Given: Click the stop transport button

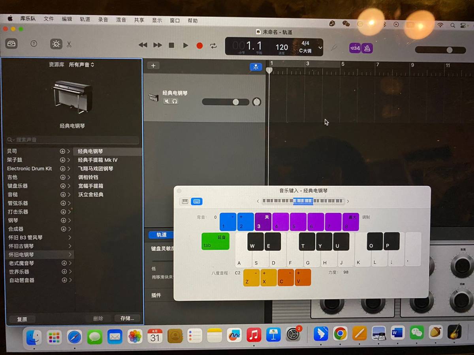Looking at the screenshot, I should pyautogui.click(x=171, y=45).
